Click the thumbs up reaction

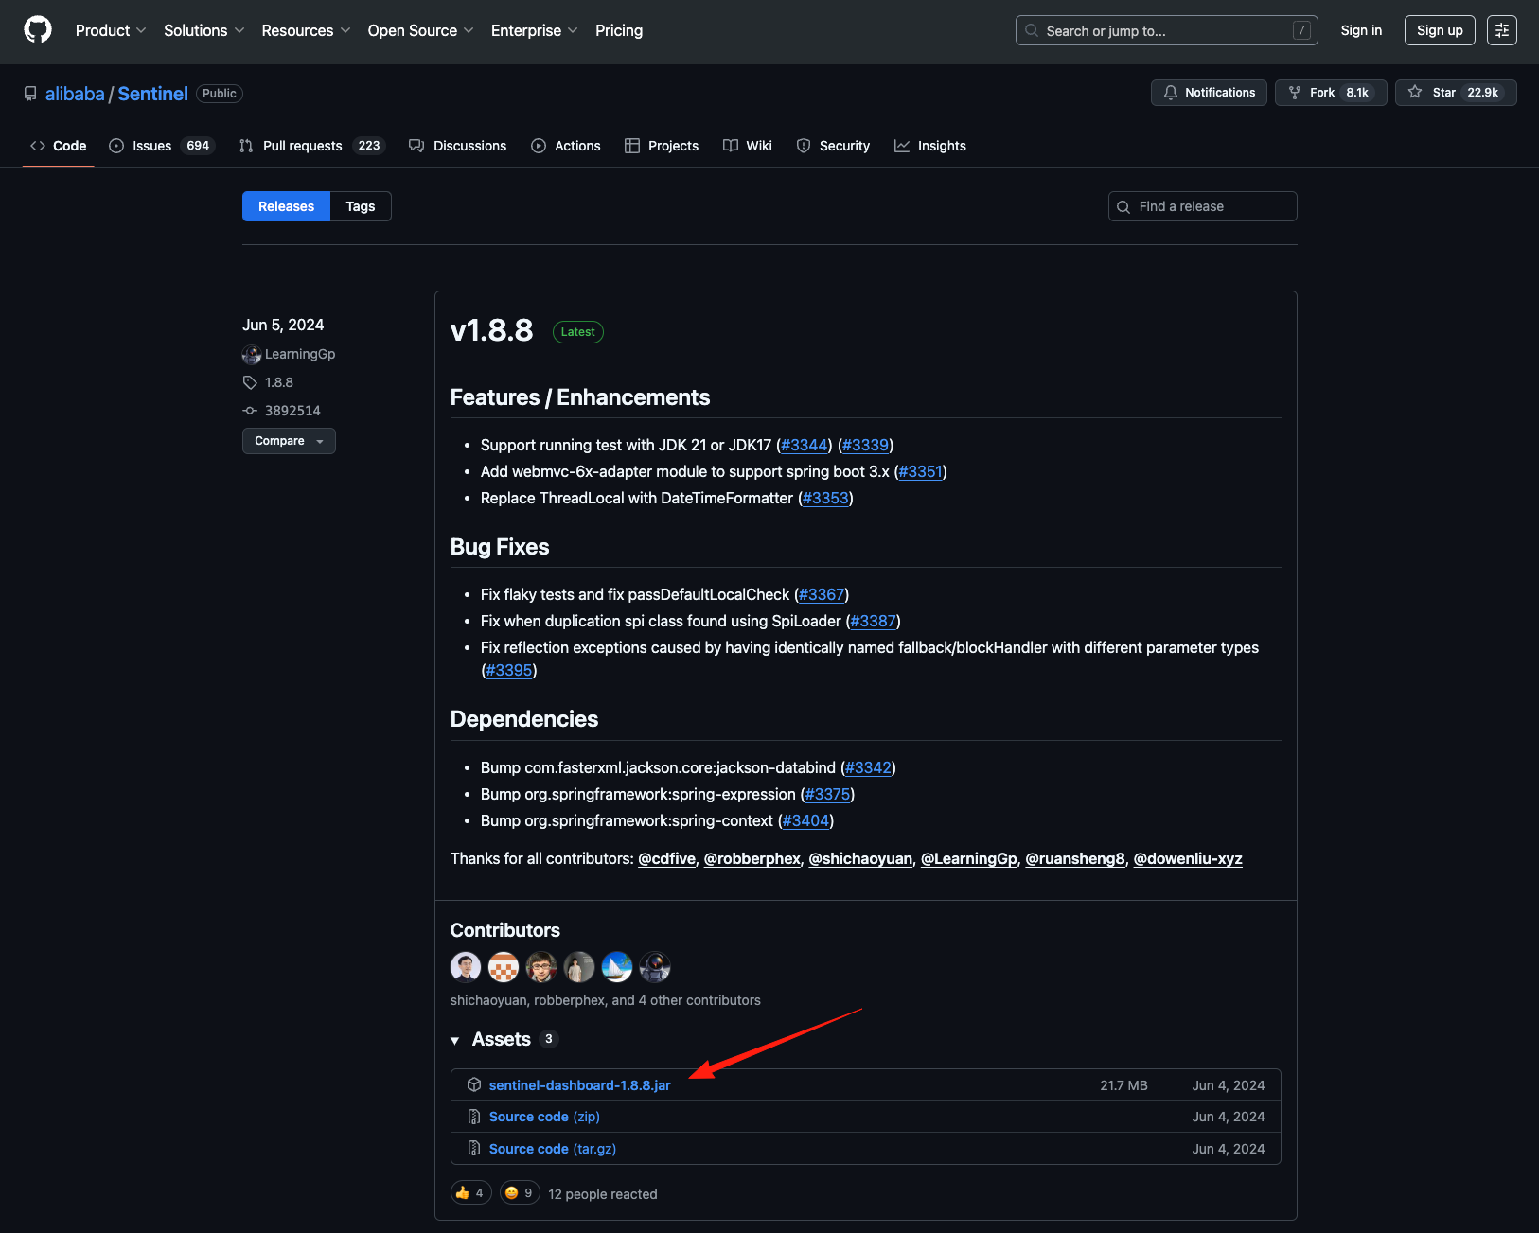coord(470,1192)
